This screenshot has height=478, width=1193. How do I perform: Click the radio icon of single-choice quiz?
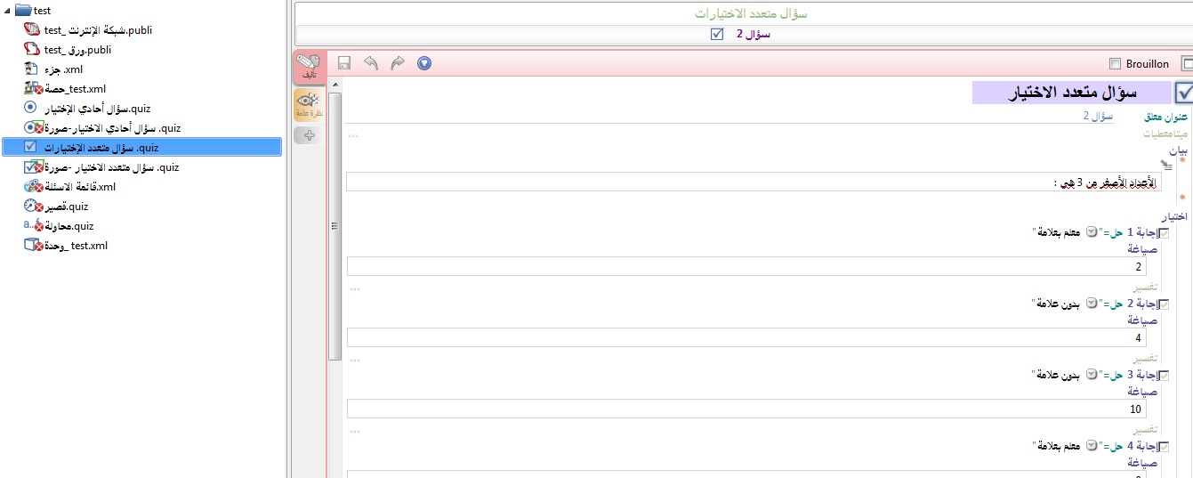point(30,109)
